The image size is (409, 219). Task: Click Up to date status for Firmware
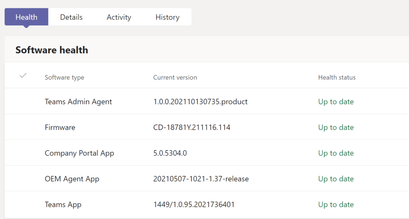click(x=336, y=128)
